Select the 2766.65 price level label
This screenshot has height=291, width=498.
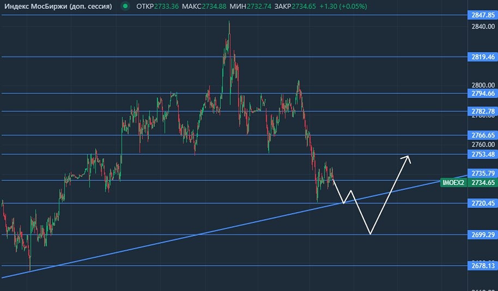coord(483,135)
